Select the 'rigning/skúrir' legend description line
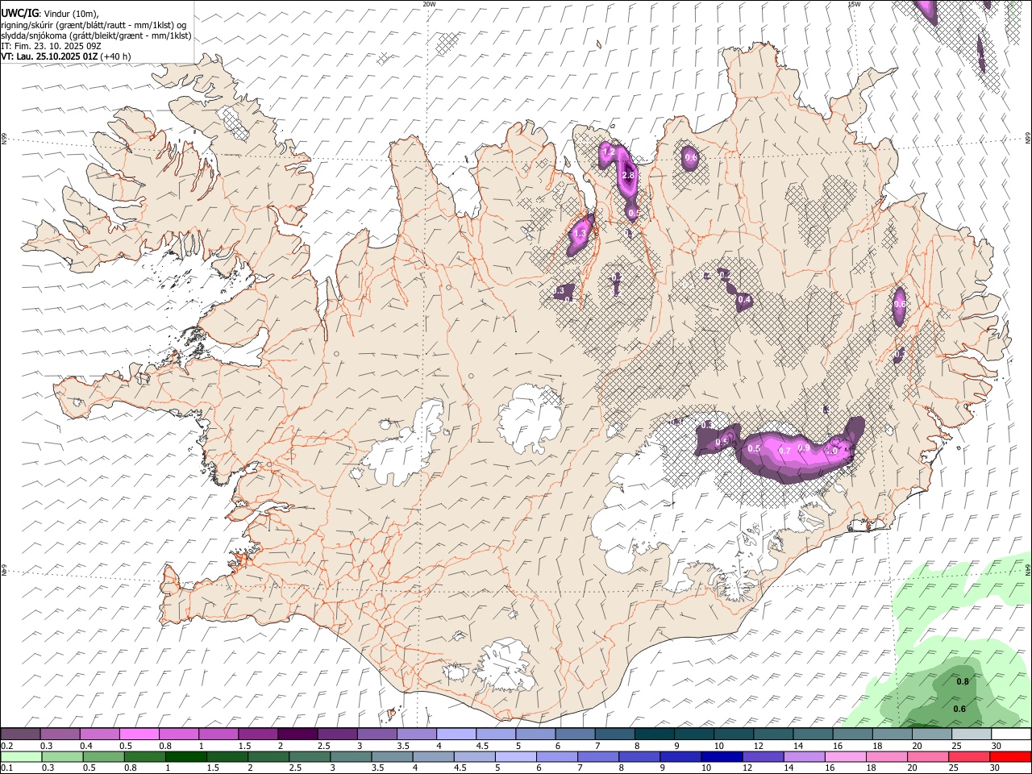 (94, 25)
